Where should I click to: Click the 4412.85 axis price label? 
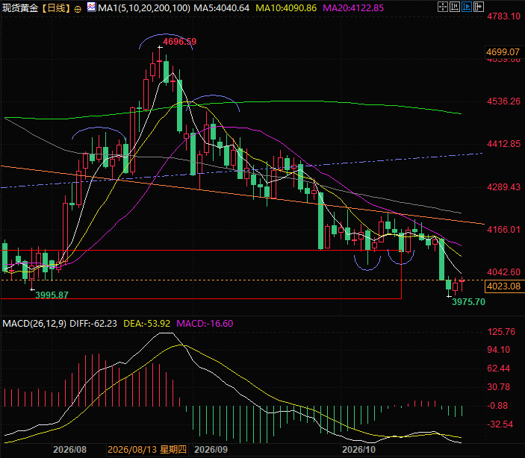(x=503, y=144)
